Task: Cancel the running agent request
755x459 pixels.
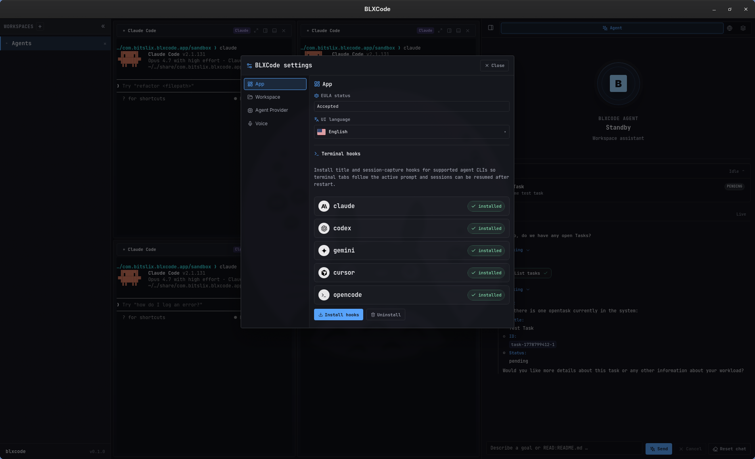Action: [x=690, y=449]
